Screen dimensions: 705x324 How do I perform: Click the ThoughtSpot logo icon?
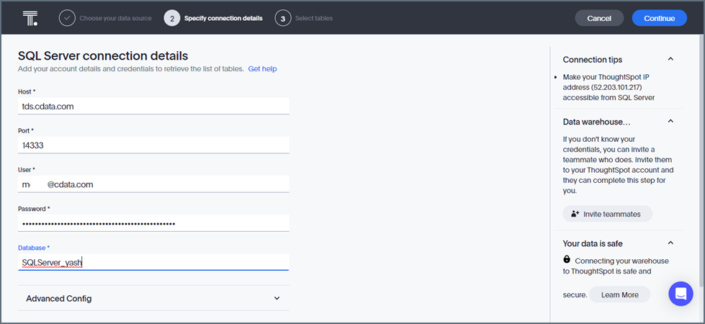pyautogui.click(x=30, y=19)
